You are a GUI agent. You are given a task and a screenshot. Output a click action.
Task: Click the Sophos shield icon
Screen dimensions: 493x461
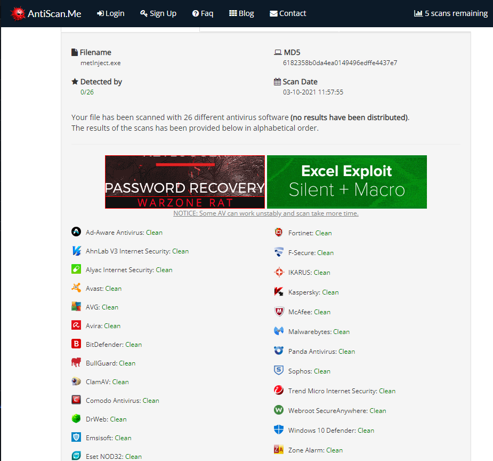[x=279, y=370]
